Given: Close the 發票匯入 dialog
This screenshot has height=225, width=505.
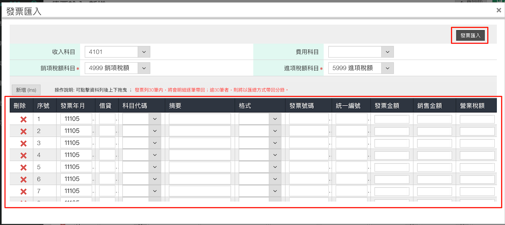Looking at the screenshot, I should pyautogui.click(x=498, y=10).
